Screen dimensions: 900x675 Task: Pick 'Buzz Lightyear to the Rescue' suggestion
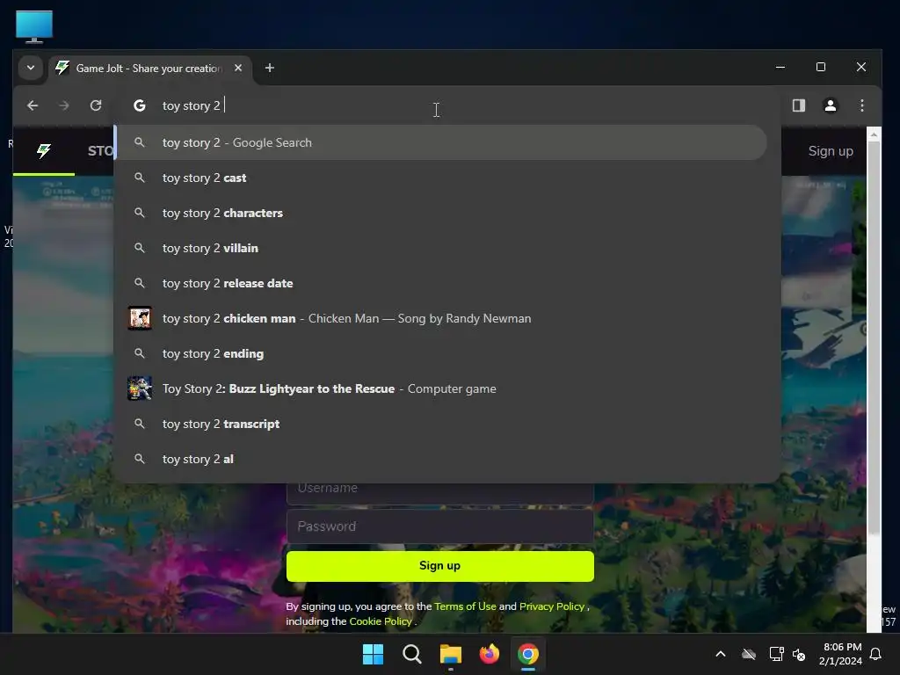(441, 388)
